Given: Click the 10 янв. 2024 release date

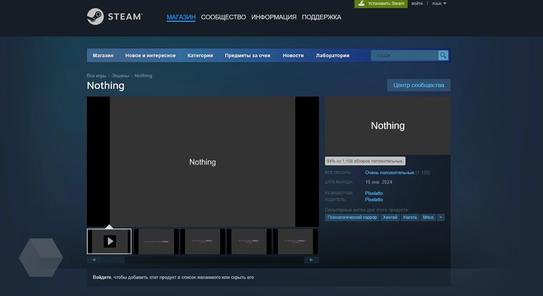Looking at the screenshot, I should (x=378, y=182).
